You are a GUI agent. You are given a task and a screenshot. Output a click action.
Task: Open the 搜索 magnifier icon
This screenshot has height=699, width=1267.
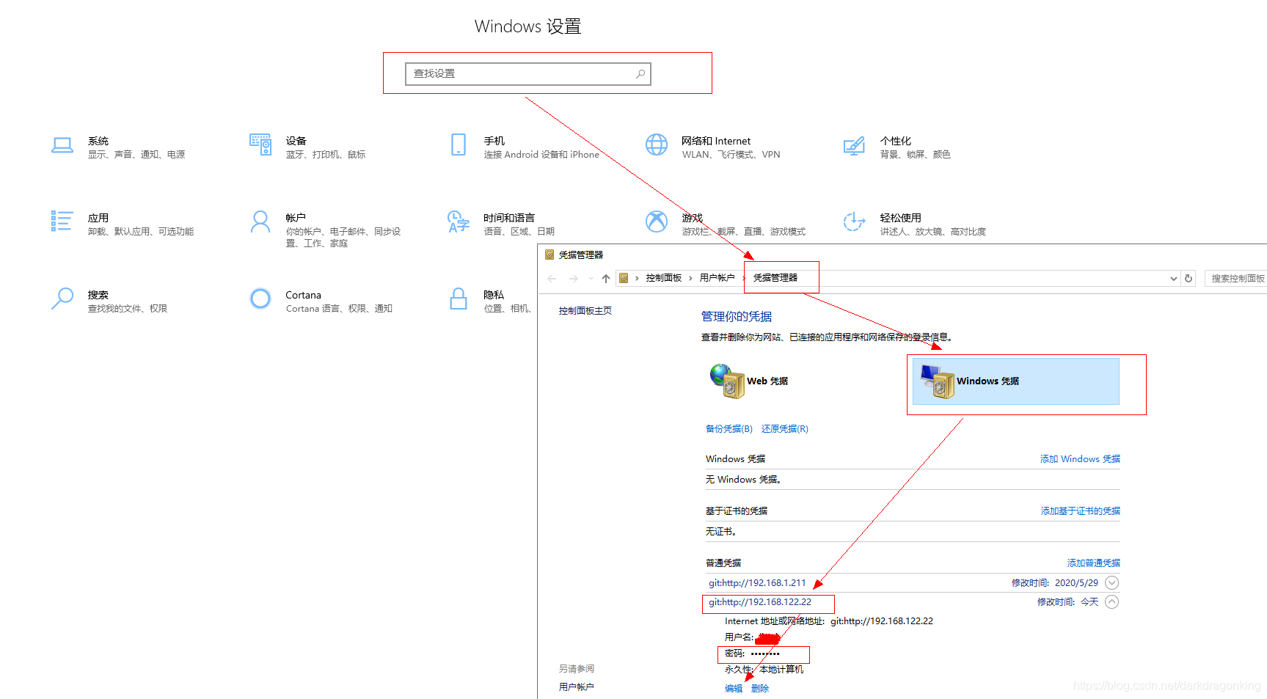(62, 299)
